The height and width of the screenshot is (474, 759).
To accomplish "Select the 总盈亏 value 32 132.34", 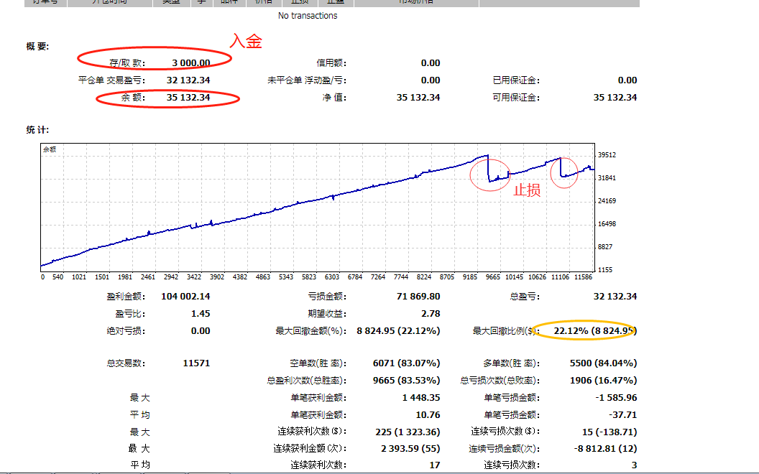I will [x=615, y=297].
